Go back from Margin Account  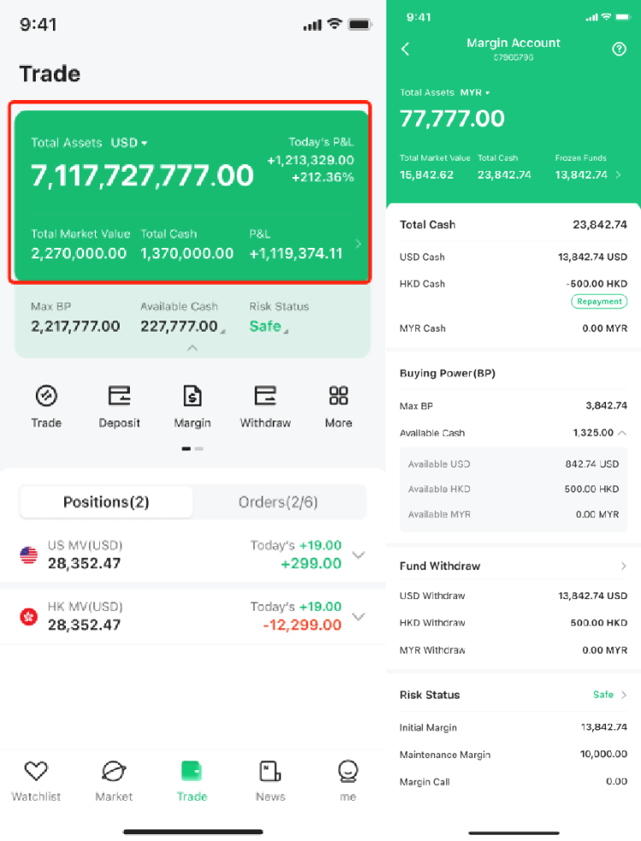(x=406, y=49)
